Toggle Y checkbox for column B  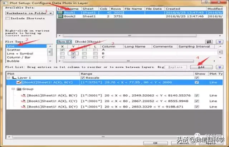[73, 53]
